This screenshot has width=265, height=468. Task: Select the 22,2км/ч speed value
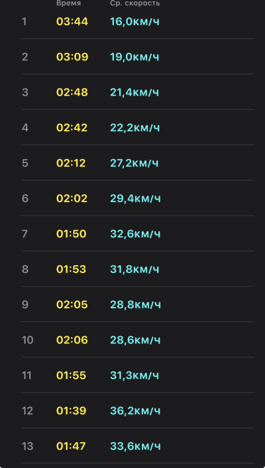click(x=135, y=128)
